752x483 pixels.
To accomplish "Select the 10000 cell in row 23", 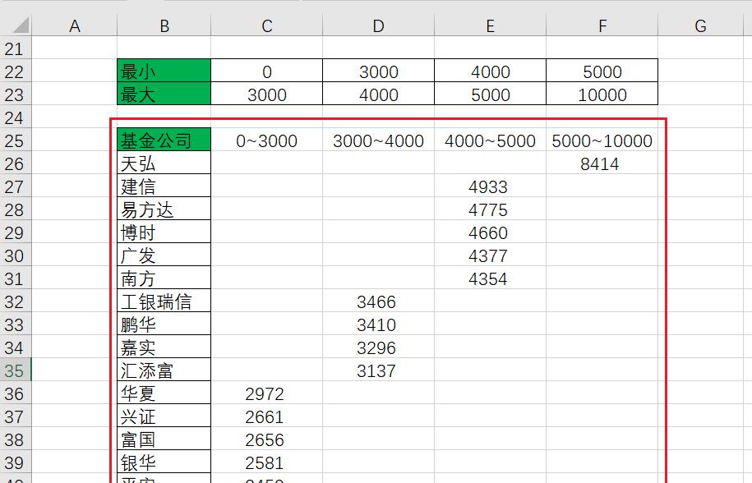I will [x=602, y=94].
